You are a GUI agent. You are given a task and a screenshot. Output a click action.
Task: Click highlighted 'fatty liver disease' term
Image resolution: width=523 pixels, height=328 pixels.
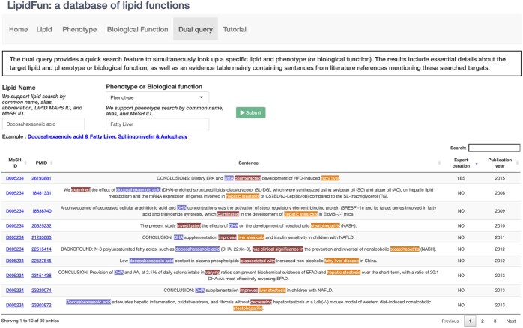(342, 261)
